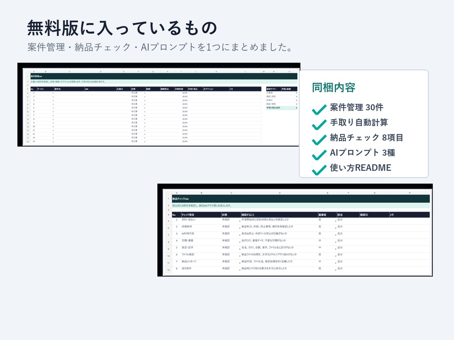The height and width of the screenshot is (340, 454).
Task: Click the checkmark beside 手取り自動計算
Action: click(x=319, y=124)
